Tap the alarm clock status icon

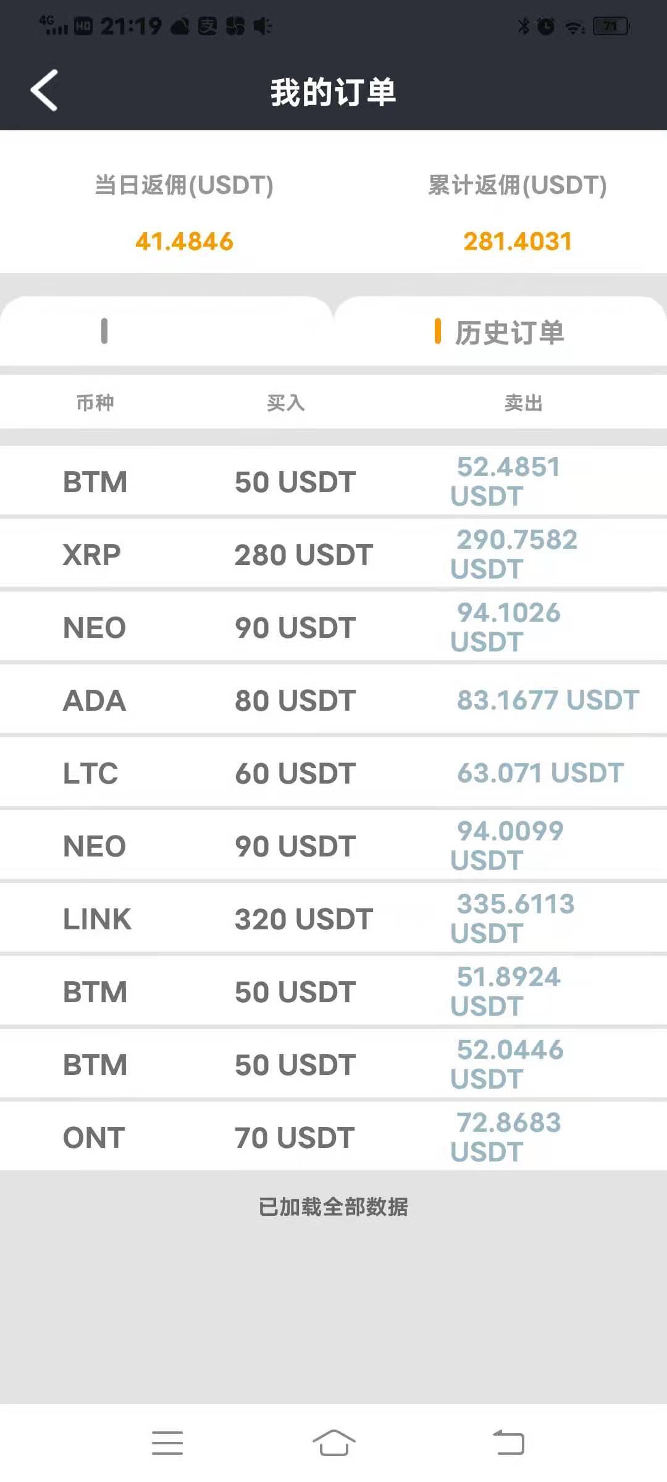(546, 26)
